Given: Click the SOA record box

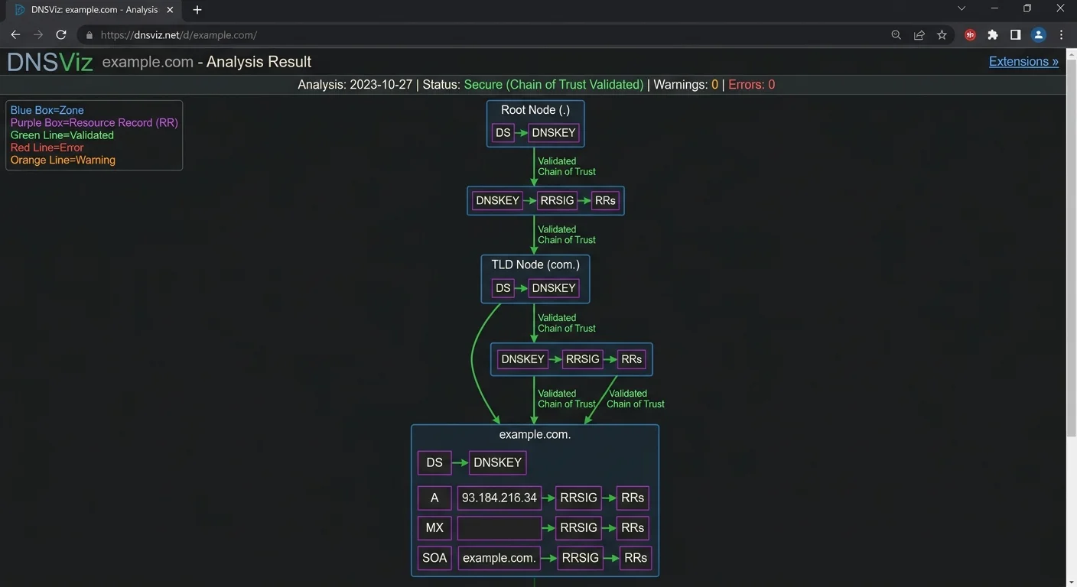Looking at the screenshot, I should coord(434,558).
